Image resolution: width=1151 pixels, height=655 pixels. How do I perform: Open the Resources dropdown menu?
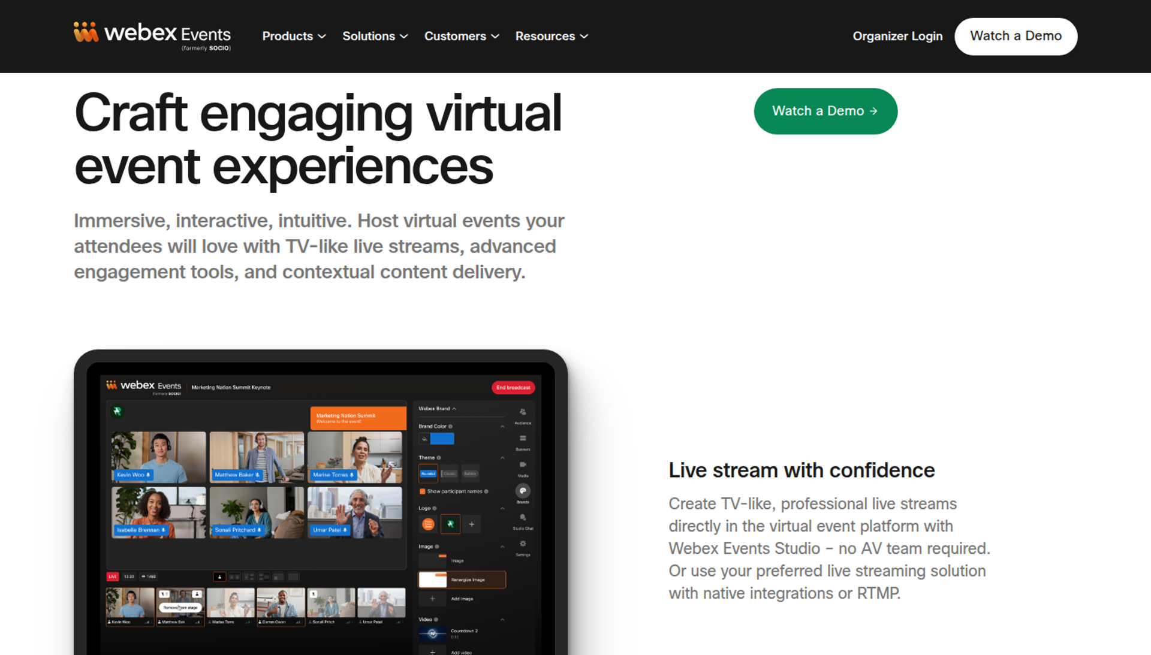[x=552, y=36]
